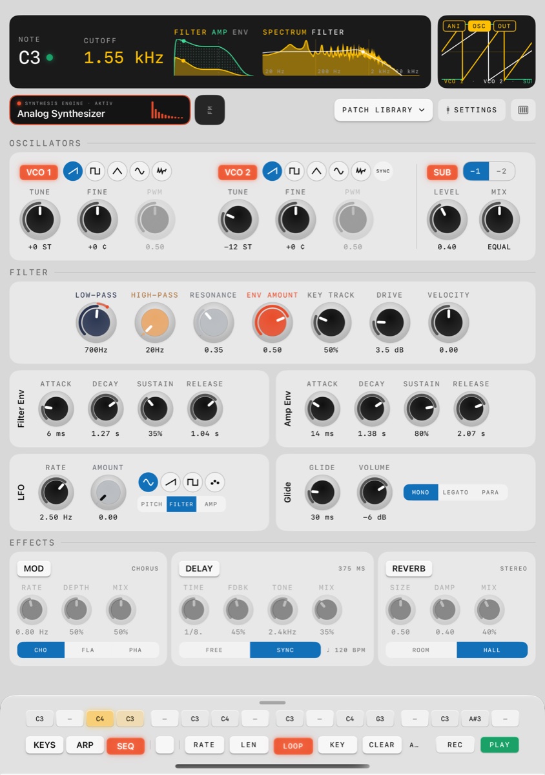
Task: Select triangle waveform for VCO 2
Action: coord(316,171)
